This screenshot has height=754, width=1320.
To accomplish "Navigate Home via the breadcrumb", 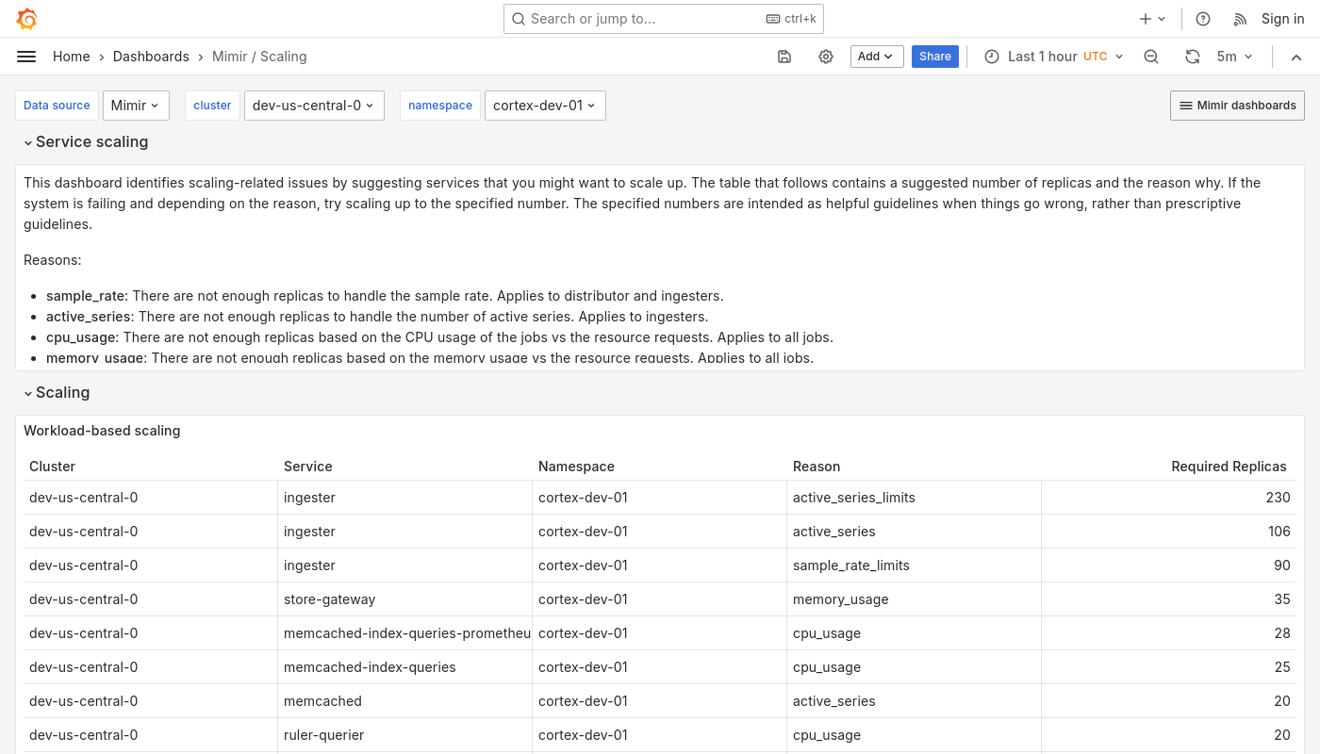I will tap(71, 57).
